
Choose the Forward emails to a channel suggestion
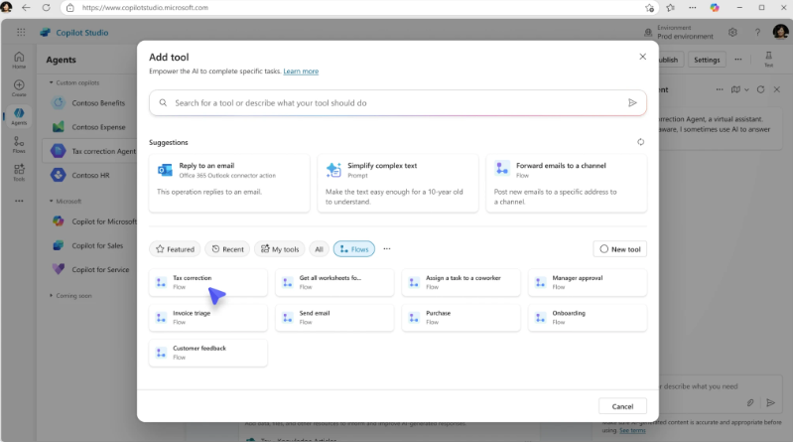pyautogui.click(x=567, y=184)
